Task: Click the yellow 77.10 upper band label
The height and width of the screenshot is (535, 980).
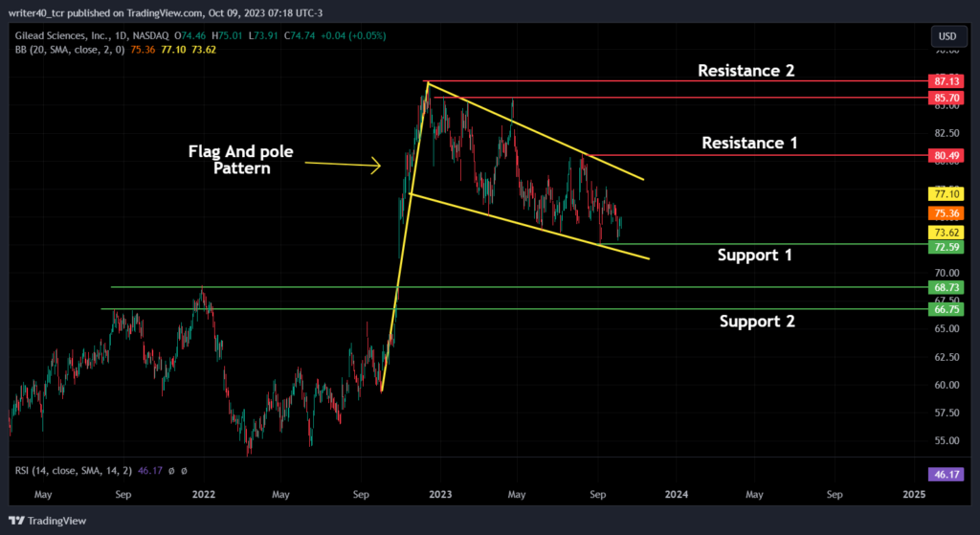Action: click(947, 194)
